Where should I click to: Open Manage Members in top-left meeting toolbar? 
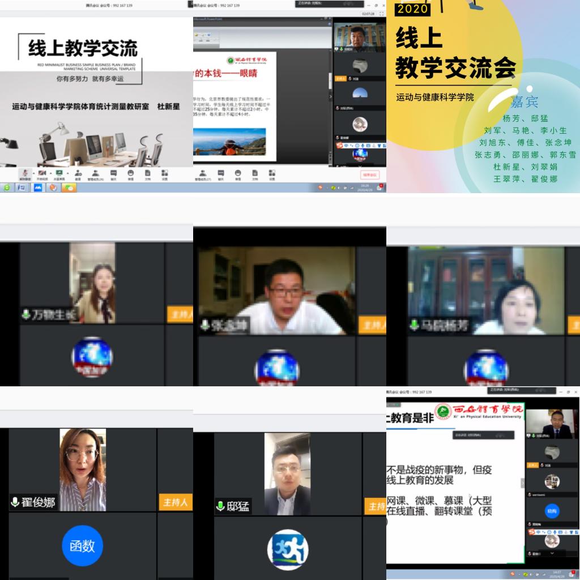coord(96,173)
